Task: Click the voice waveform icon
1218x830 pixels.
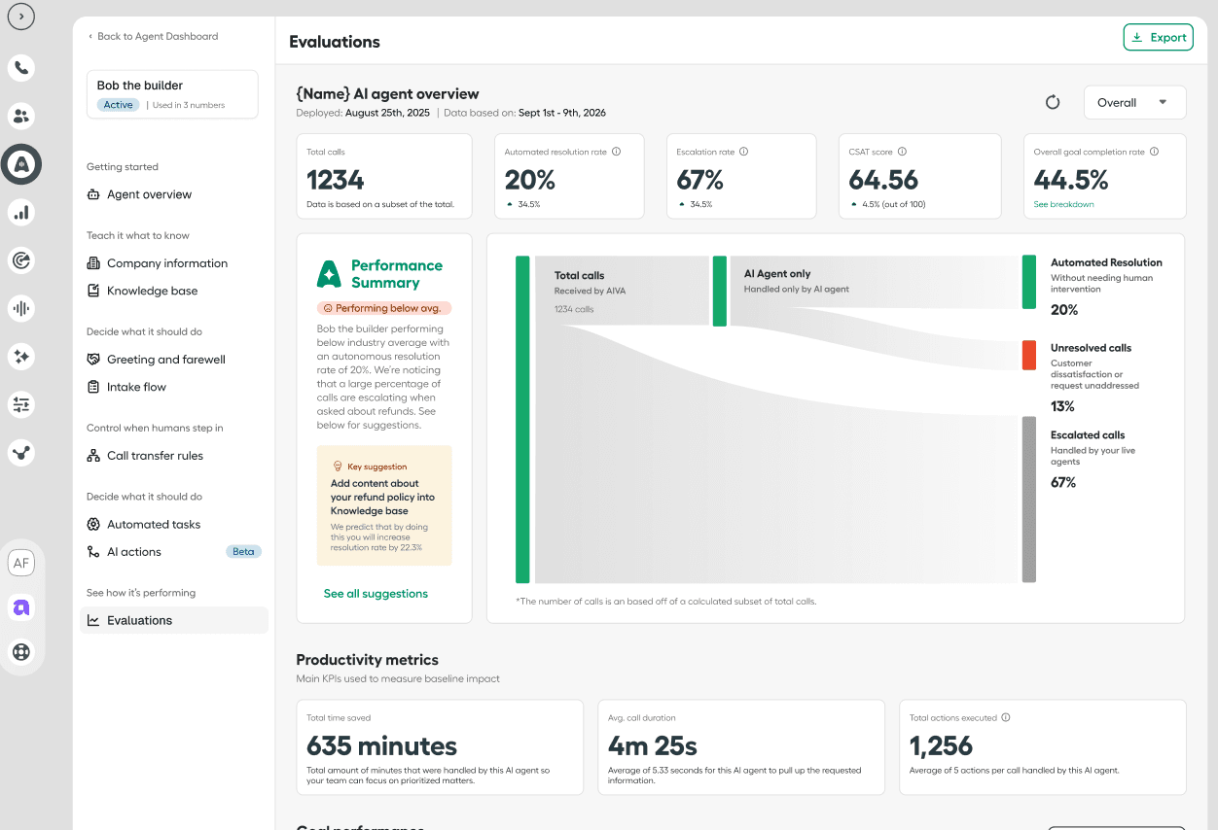Action: point(21,308)
